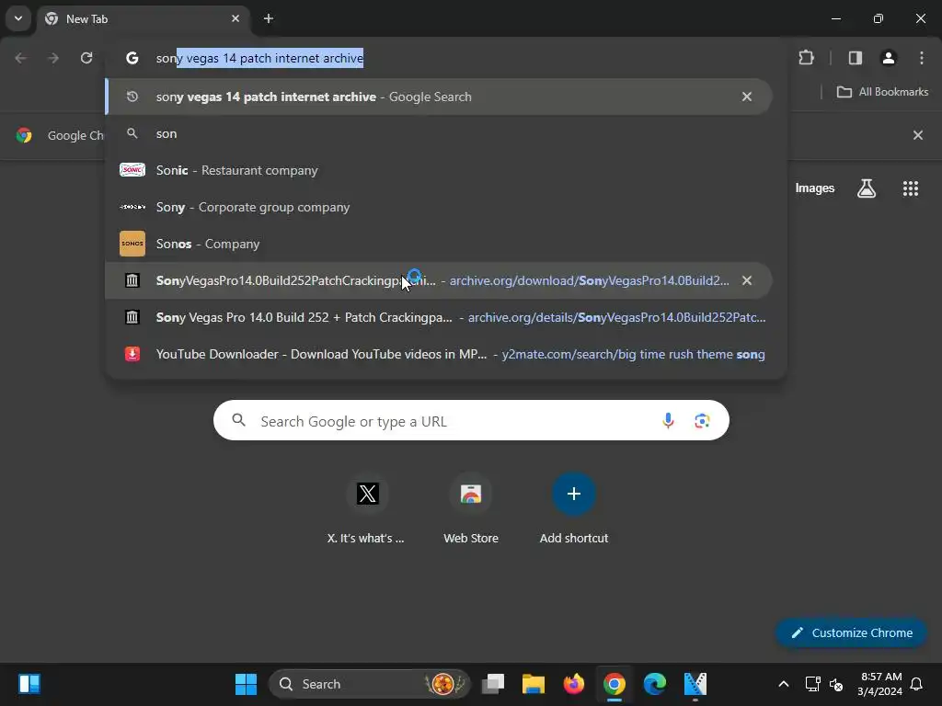
Task: Switch to Chrome in taskbar
Action: [614, 684]
